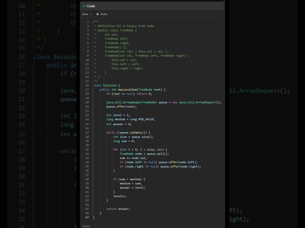Click line number 47 in gutter
The width and height of the screenshot is (305, 228).
click(x=87, y=217)
